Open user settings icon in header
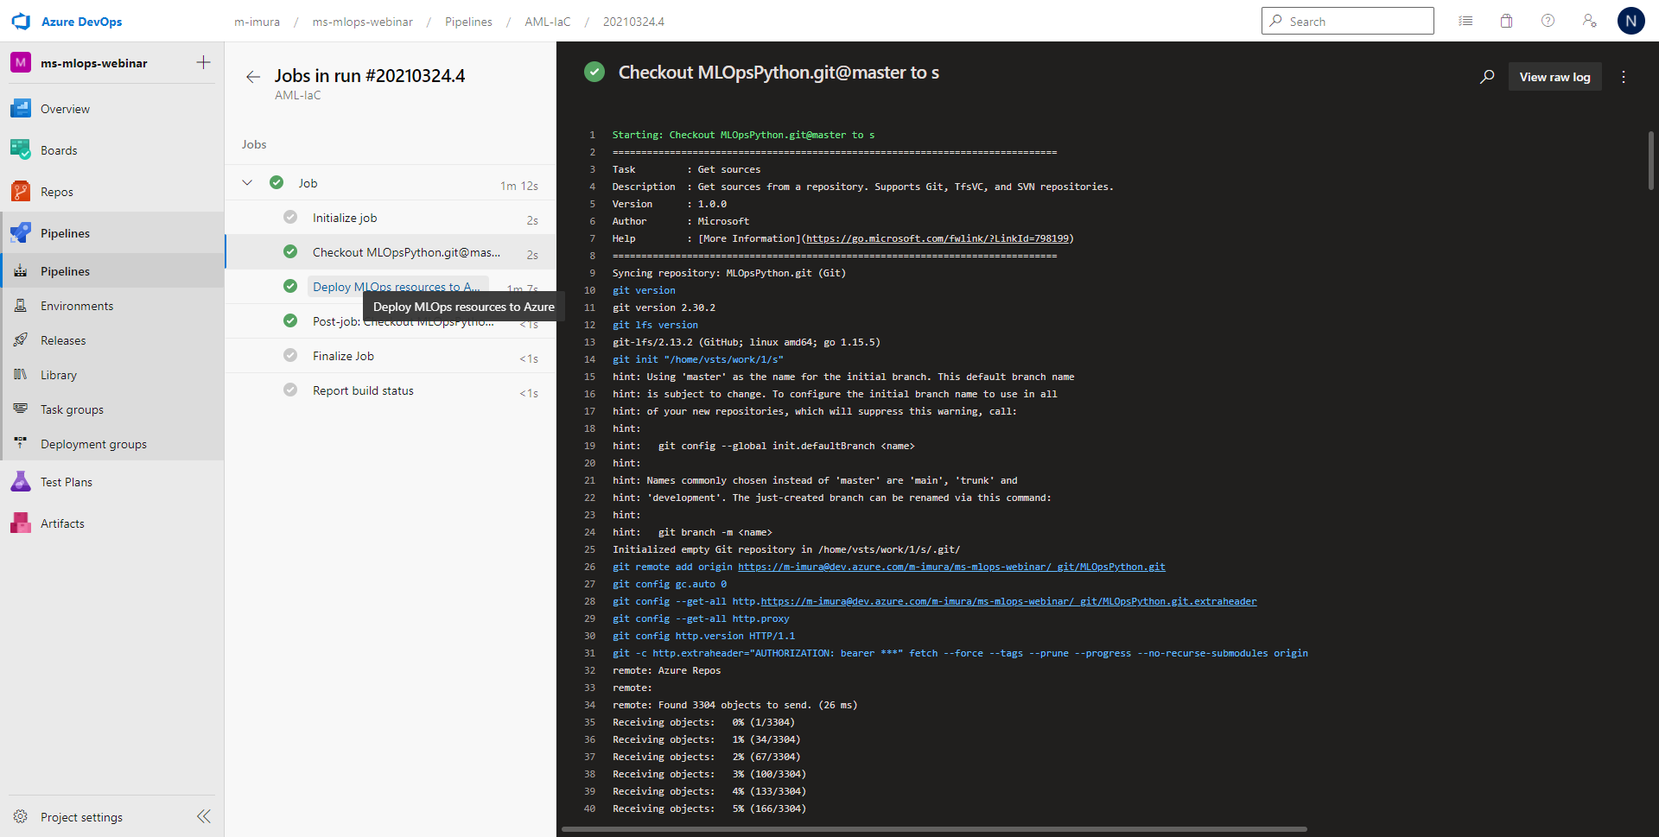 (x=1589, y=21)
